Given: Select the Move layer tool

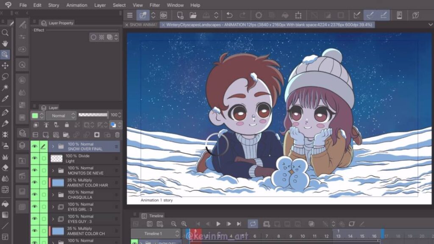Looking at the screenshot, I should tap(5, 66).
